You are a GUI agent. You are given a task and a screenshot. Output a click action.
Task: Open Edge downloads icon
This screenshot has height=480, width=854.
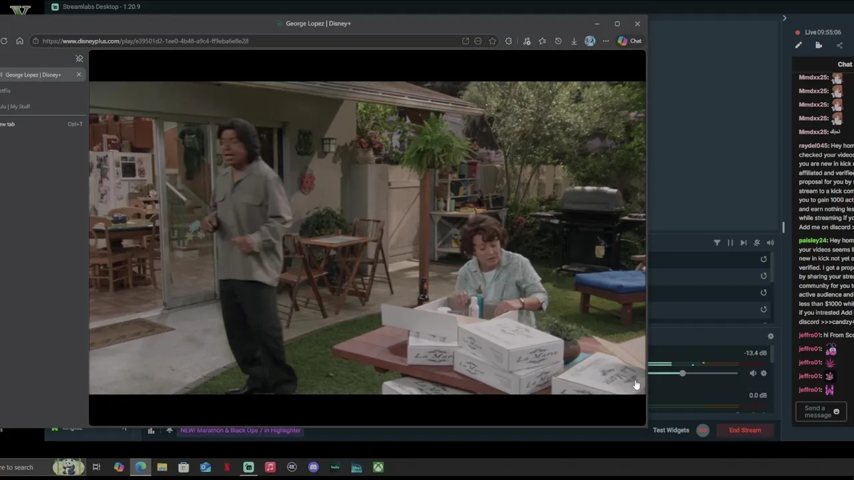(574, 41)
